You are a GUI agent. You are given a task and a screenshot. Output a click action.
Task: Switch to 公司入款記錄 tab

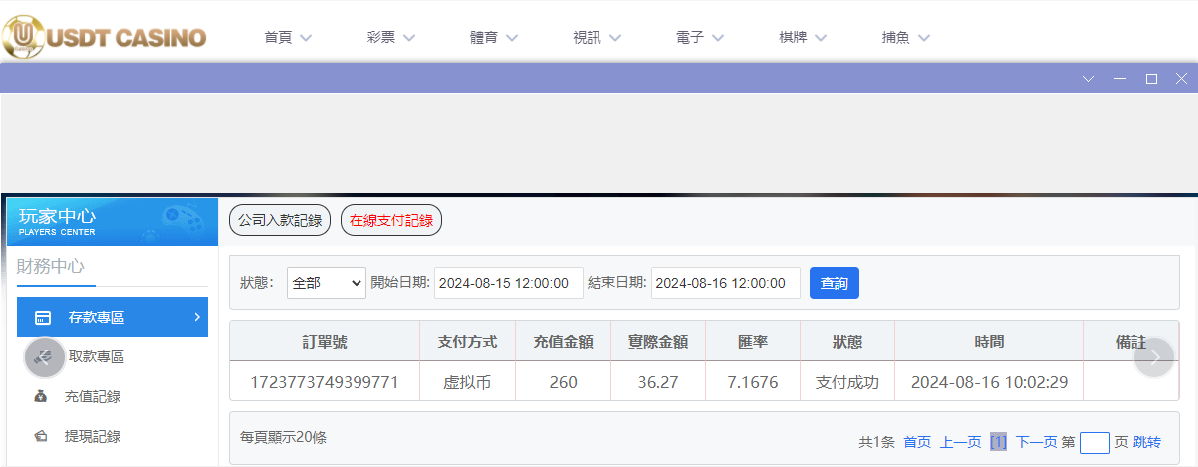[x=280, y=220]
